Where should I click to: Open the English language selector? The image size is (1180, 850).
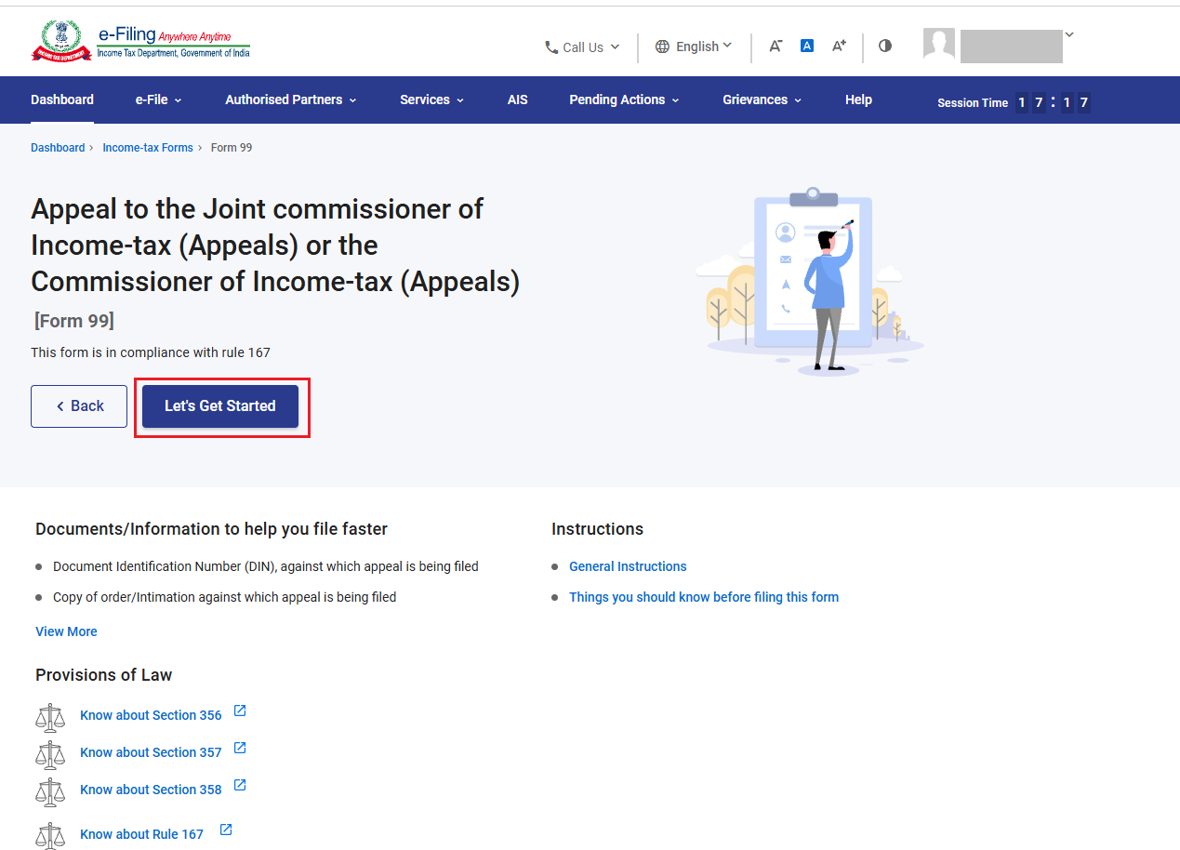[694, 46]
